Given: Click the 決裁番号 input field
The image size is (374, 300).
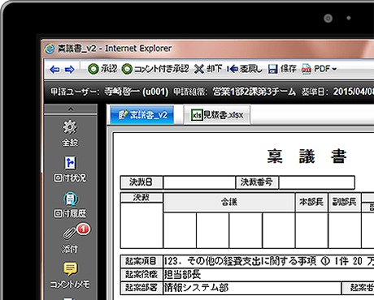Looking at the screenshot, I should (317, 182).
